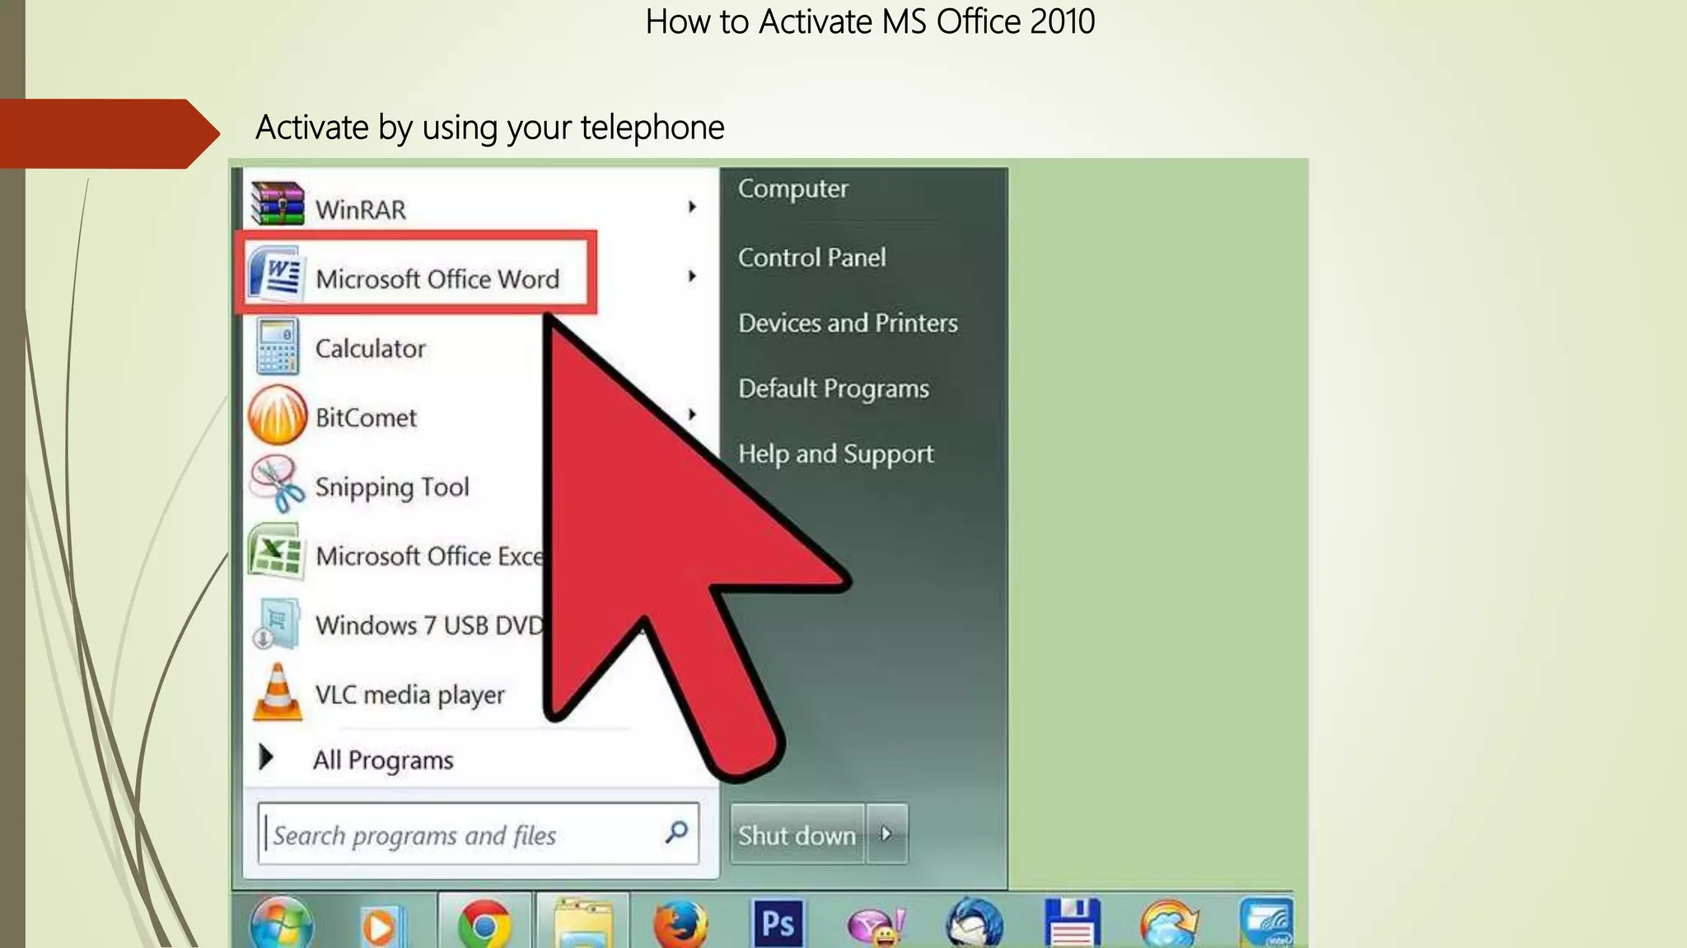Choose Microsoft Office Excel entry
This screenshot has width=1687, height=948.
click(x=429, y=556)
